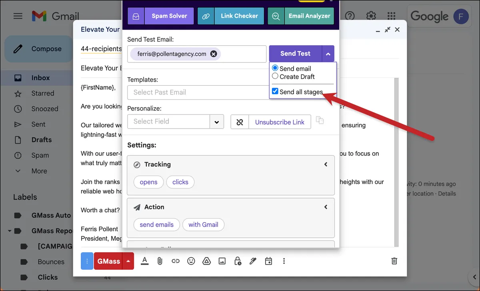
Task: Uncheck Send all stages checkbox
Action: [x=275, y=91]
